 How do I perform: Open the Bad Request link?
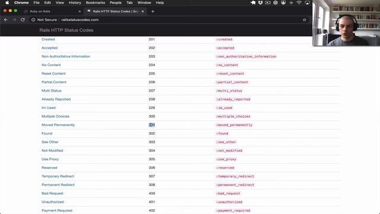click(52, 193)
